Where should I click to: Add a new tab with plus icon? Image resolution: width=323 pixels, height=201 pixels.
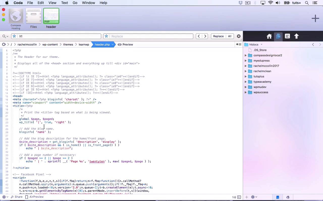315,18
